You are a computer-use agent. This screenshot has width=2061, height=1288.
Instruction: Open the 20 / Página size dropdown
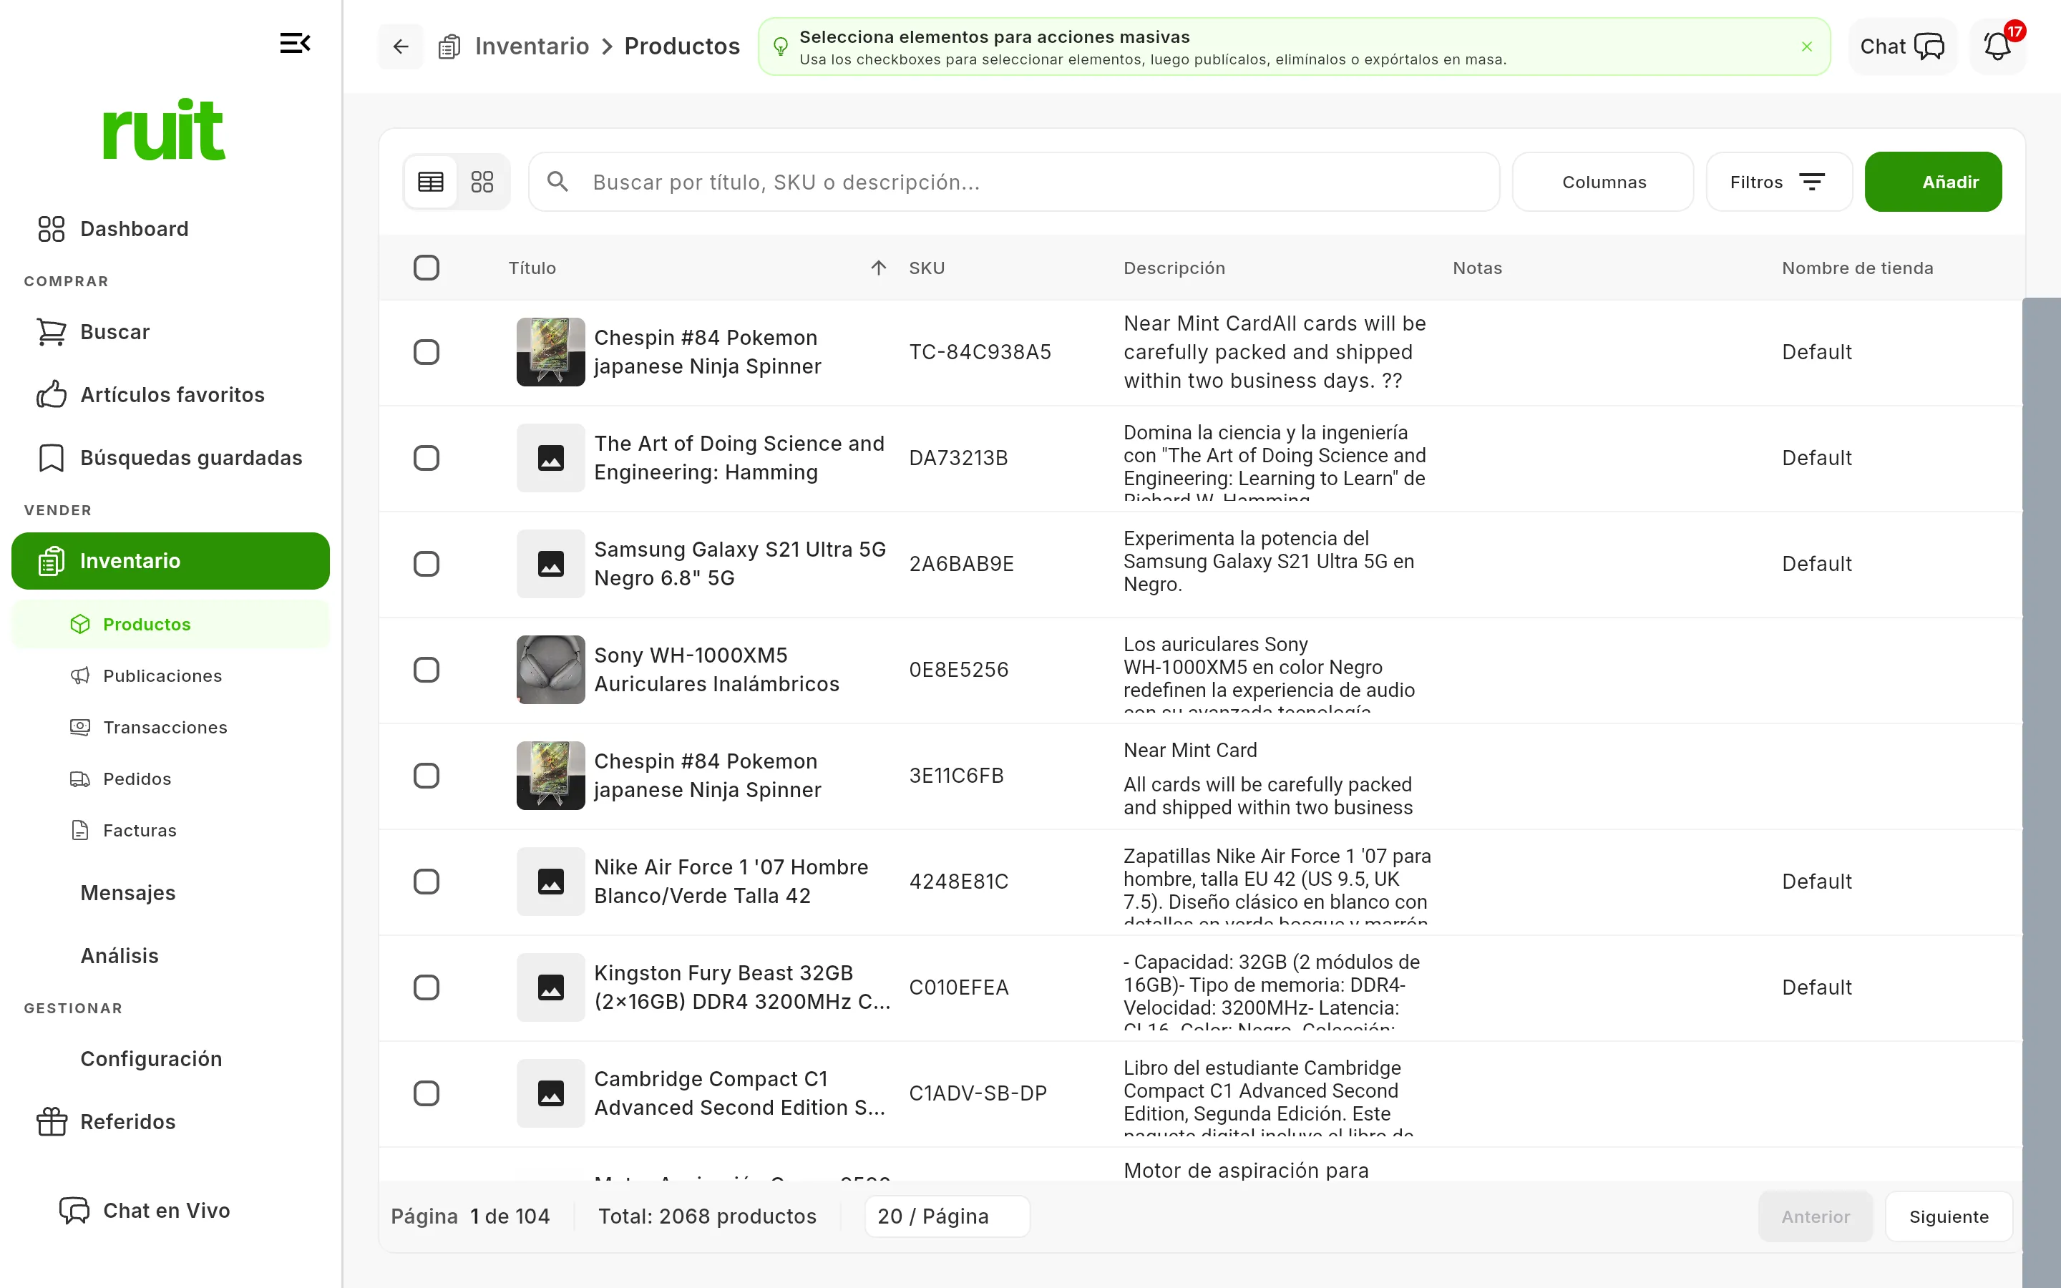pyautogui.click(x=947, y=1216)
